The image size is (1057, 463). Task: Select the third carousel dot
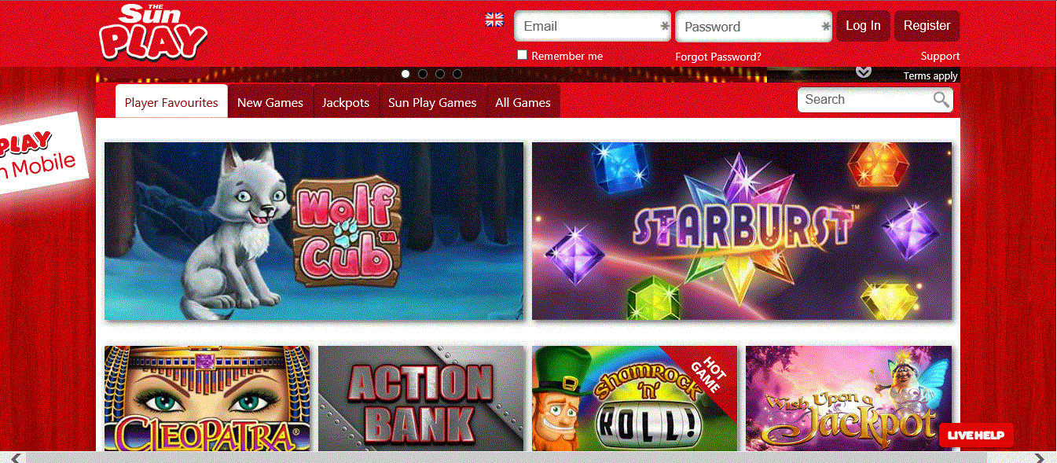pos(440,74)
